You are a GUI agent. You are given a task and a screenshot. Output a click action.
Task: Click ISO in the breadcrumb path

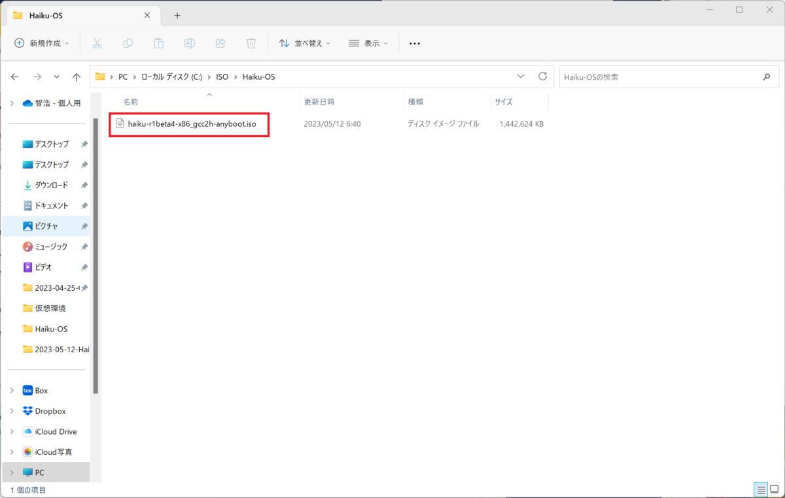point(222,76)
